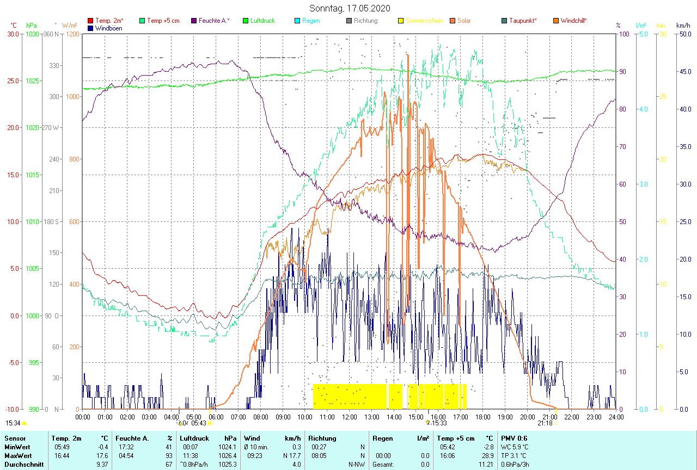
Task: Click the gray Richtung legend swatch
Action: (349, 21)
